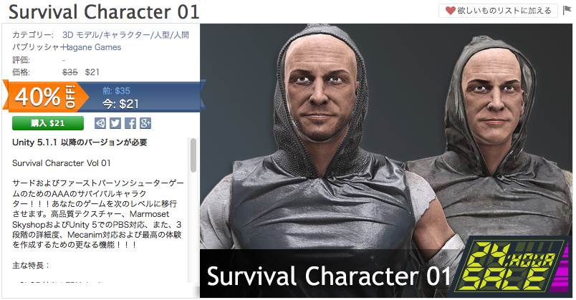Click the description panel scrollbar thumb

(193, 155)
